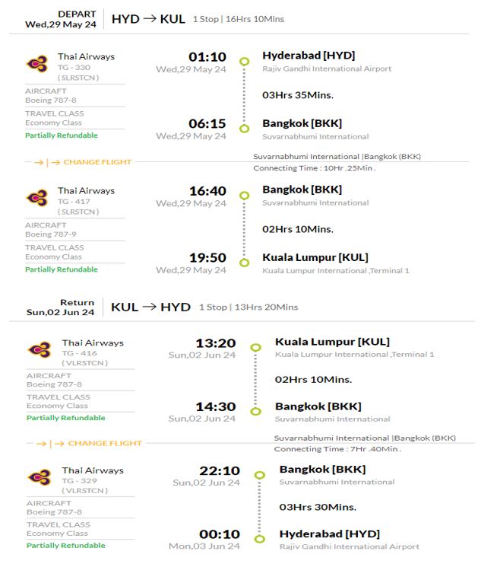
Task: Select the Hyderabad 00:10 arrival timeline marker
Action: 260,538
